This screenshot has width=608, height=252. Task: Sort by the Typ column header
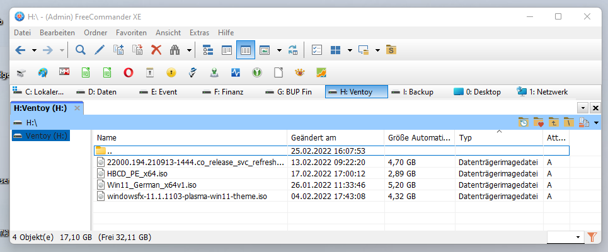(499, 137)
